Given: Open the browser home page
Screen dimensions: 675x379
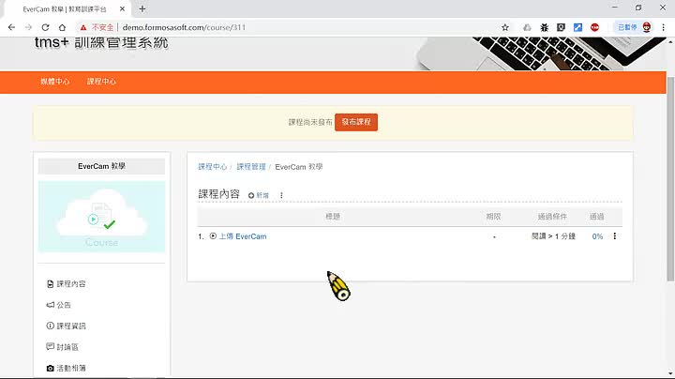Looking at the screenshot, I should point(63,27).
